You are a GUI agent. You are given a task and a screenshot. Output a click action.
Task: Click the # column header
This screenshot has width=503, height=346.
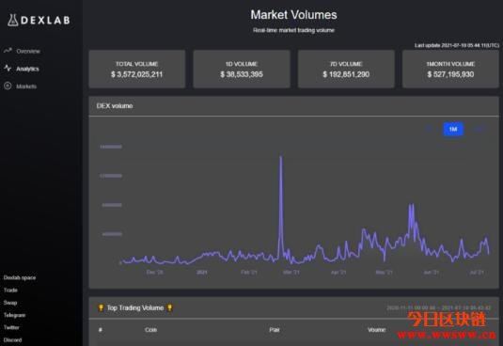coord(101,330)
